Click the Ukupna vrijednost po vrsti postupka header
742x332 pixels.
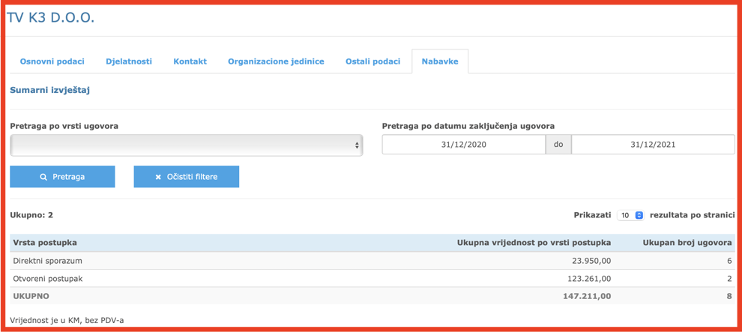pyautogui.click(x=534, y=243)
